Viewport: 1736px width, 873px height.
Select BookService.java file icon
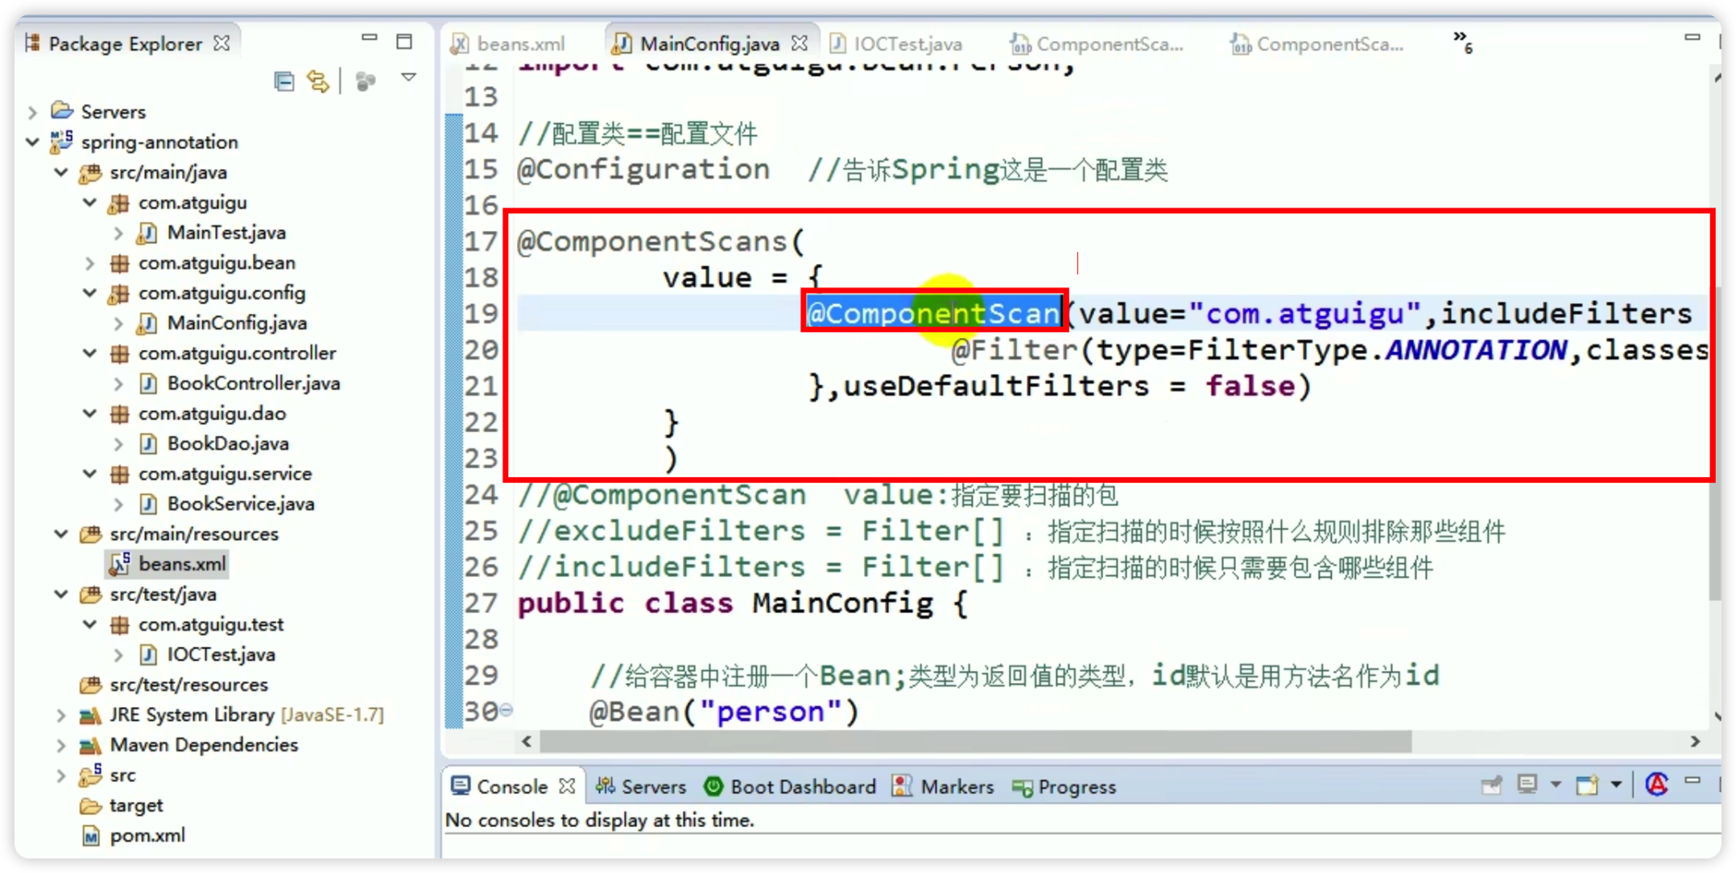148,504
